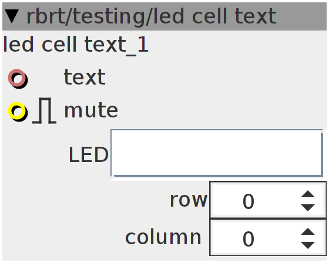The height and width of the screenshot is (263, 329).
Task: Decrease the column value with down arrow
Action: tap(308, 245)
